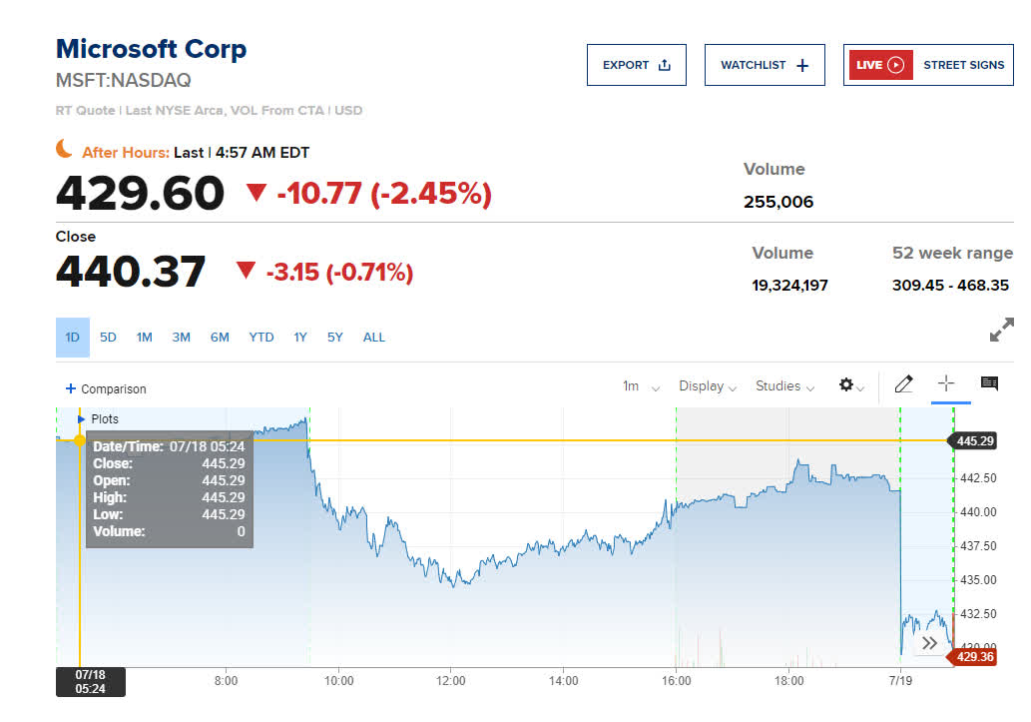The height and width of the screenshot is (722, 1031).
Task: Open the 1m interval dropdown
Action: [x=641, y=386]
